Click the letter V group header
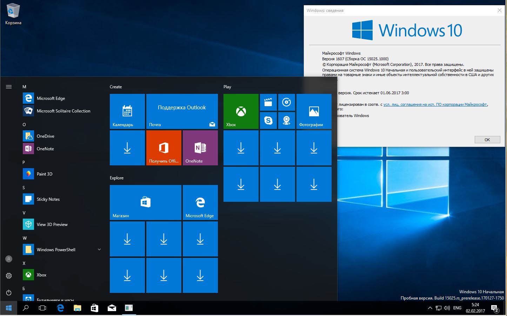Viewport: 507px width, 316px height. (24, 213)
